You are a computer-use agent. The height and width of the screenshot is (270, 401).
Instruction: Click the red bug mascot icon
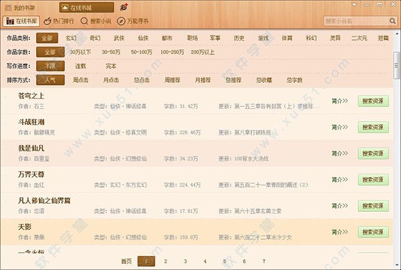point(124,7)
